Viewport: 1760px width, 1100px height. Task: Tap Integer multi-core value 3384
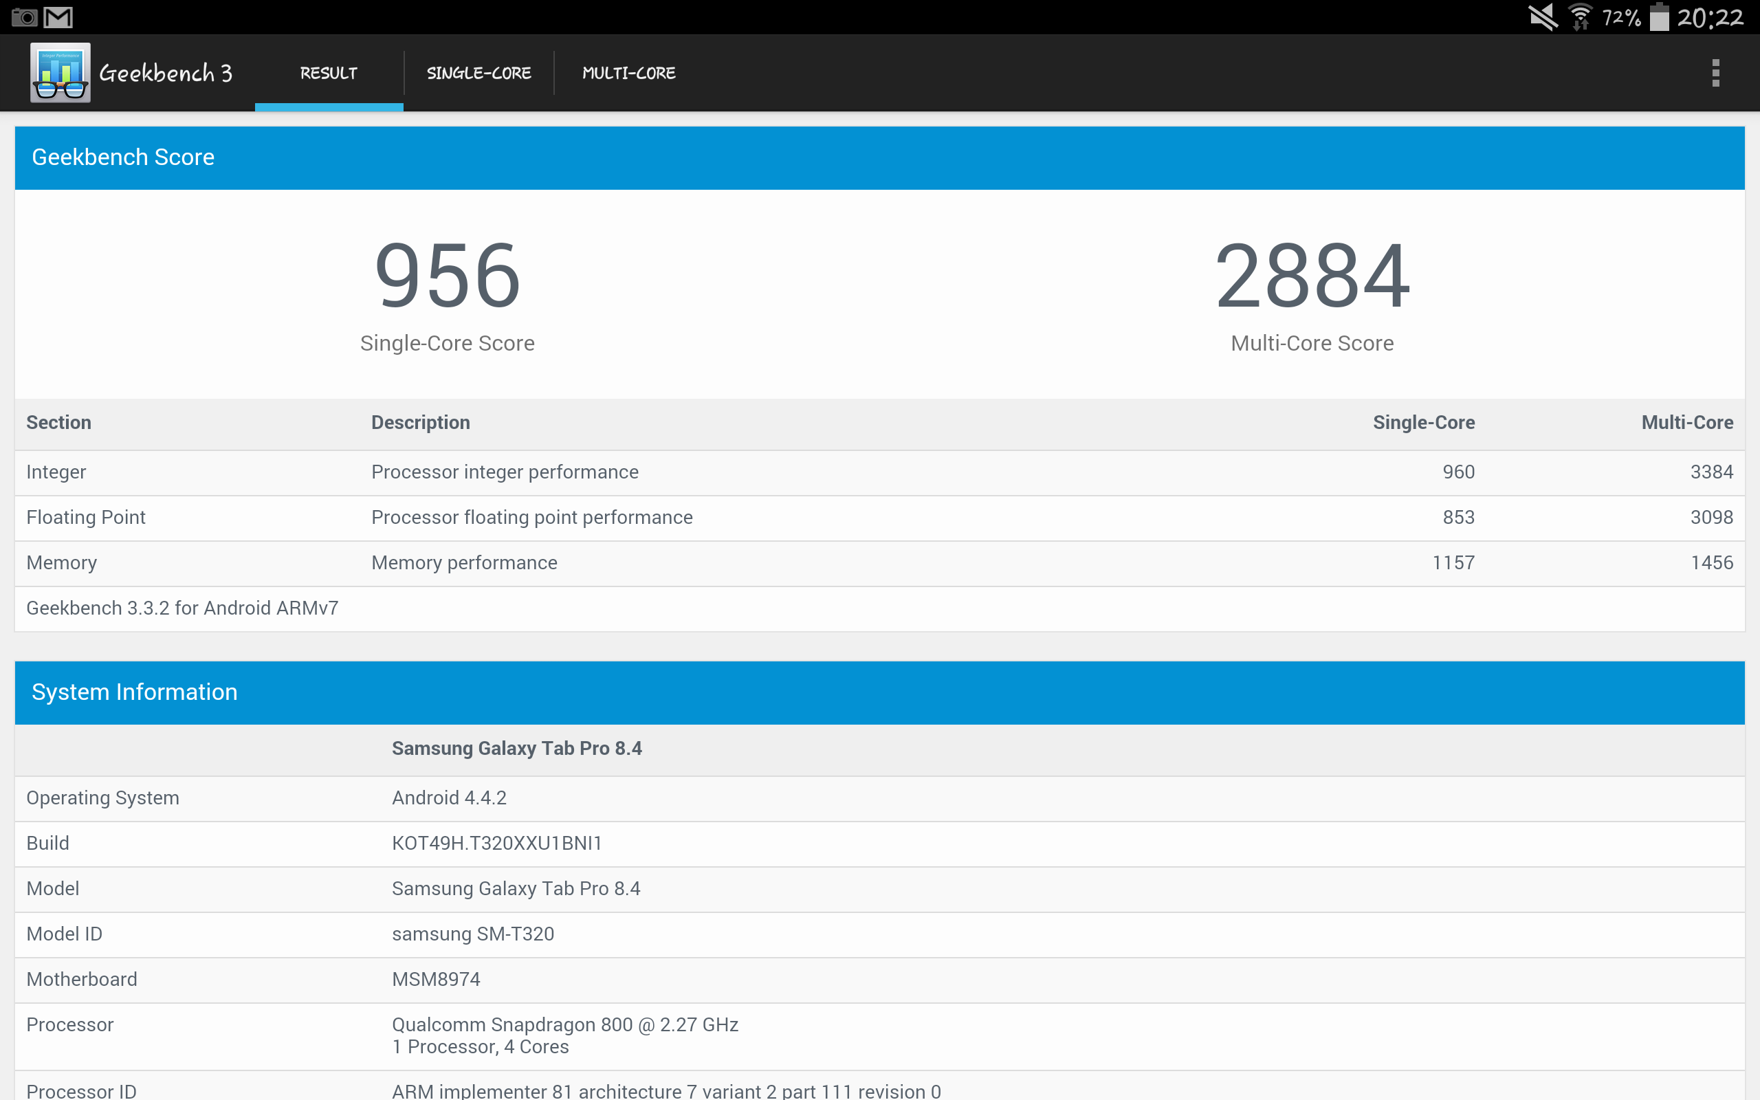point(1711,472)
